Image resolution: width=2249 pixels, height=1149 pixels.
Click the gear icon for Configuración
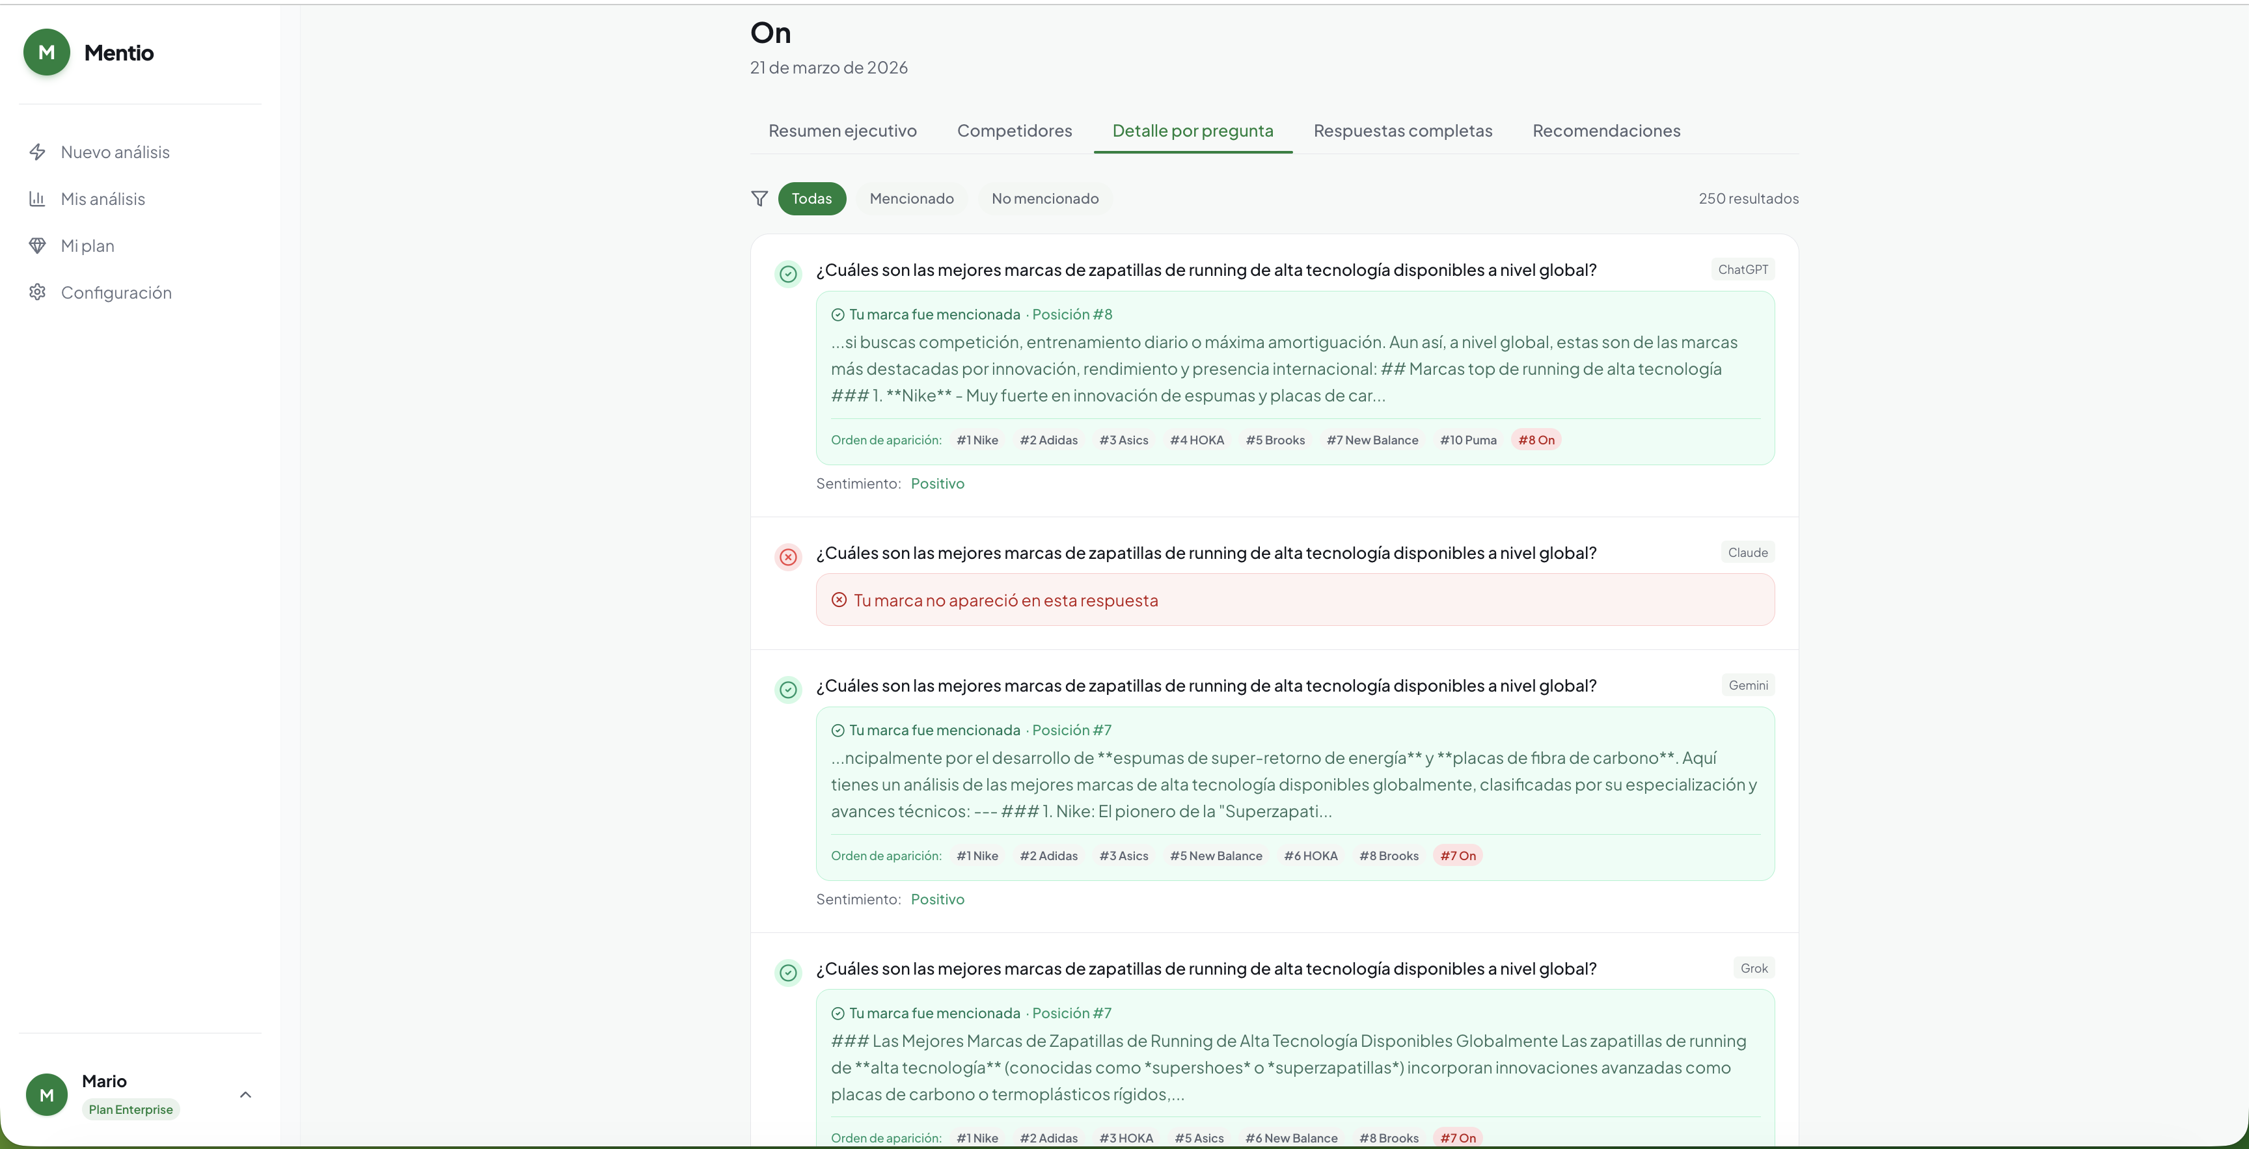tap(38, 293)
